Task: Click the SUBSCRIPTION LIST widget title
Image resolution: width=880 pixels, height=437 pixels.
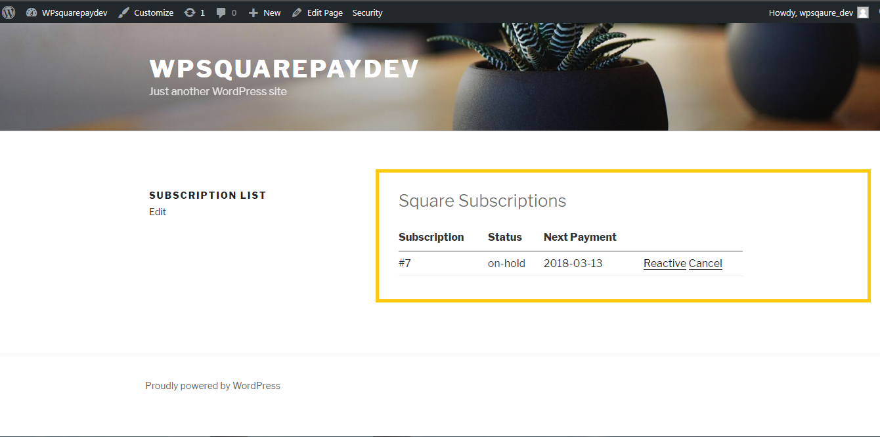Action: coord(208,195)
